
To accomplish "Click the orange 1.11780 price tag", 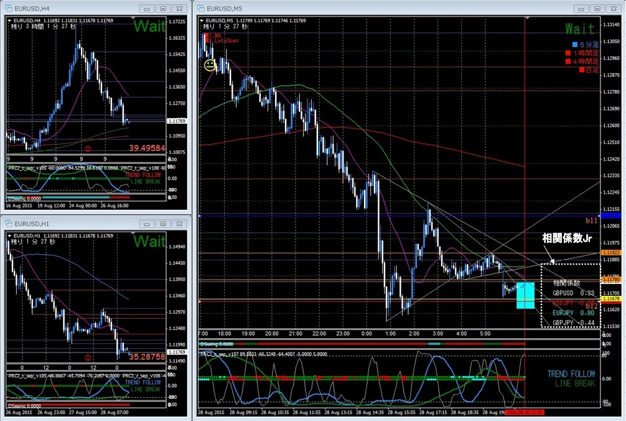I will 611,280.
